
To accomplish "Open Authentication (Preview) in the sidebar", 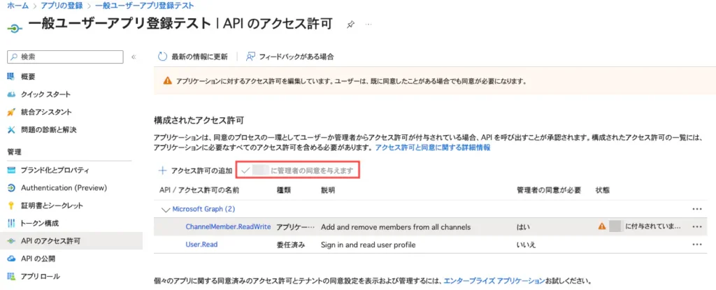I will [64, 188].
